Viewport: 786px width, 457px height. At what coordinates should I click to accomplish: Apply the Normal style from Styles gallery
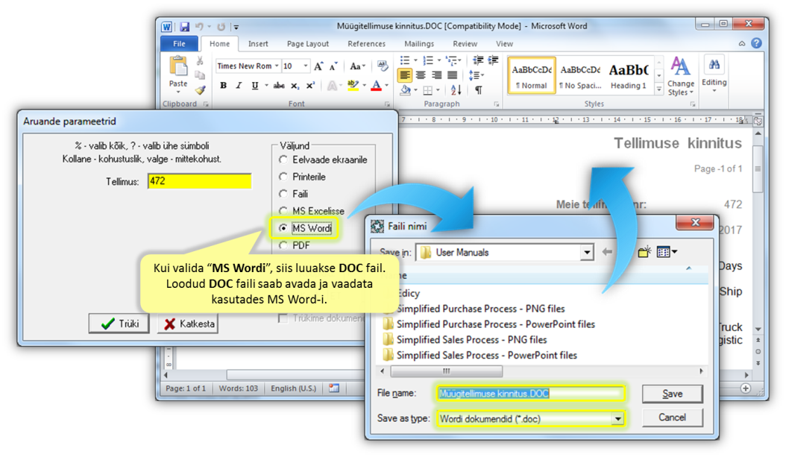coord(532,75)
